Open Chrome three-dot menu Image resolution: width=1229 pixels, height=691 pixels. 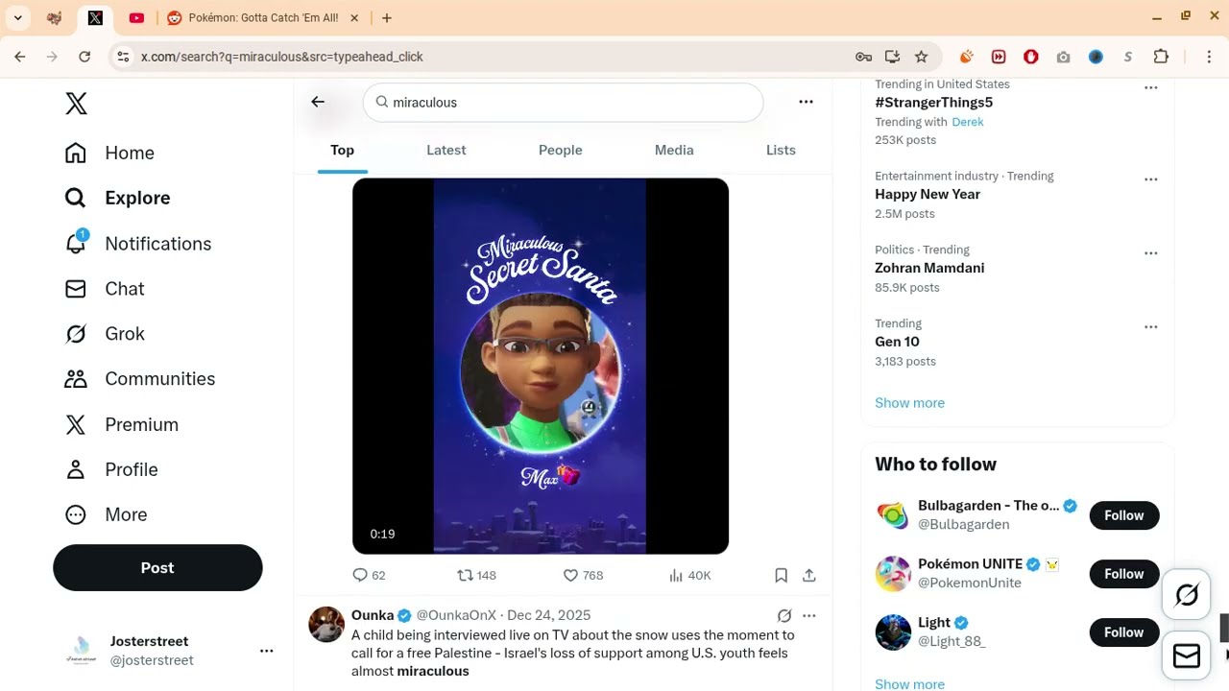tap(1211, 57)
